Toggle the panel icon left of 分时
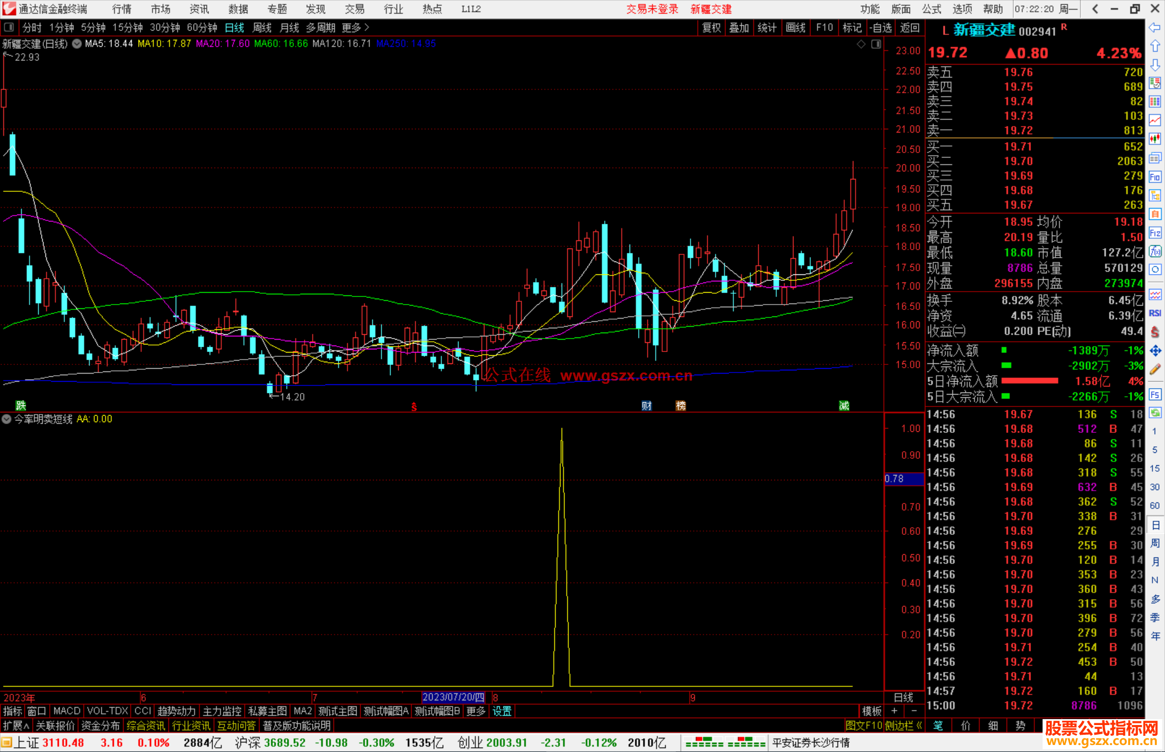Image resolution: width=1165 pixels, height=752 pixels. tap(9, 27)
